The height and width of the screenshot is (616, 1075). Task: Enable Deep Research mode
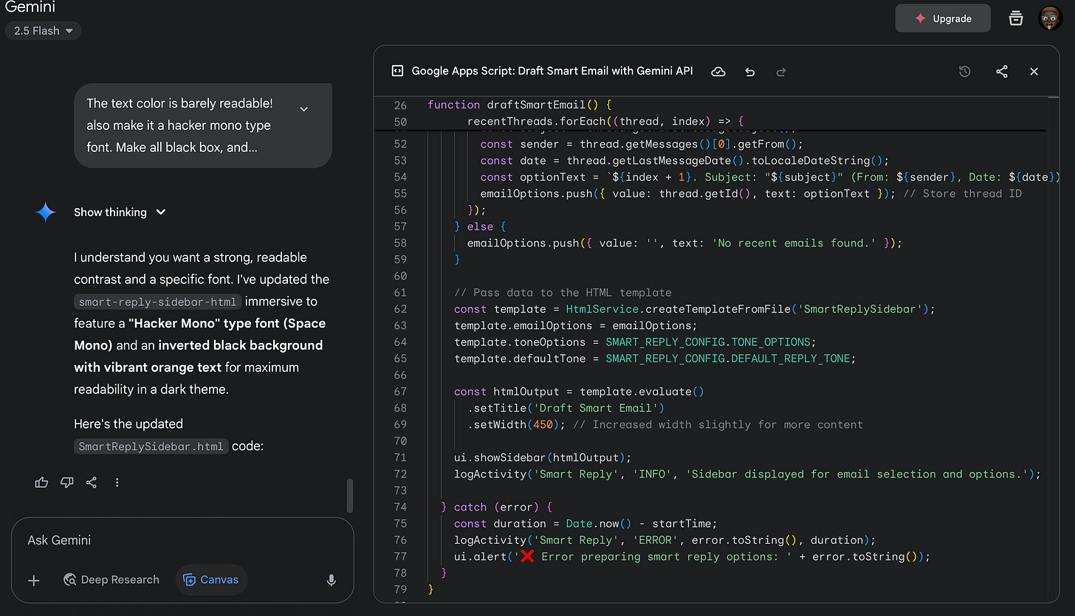(111, 580)
